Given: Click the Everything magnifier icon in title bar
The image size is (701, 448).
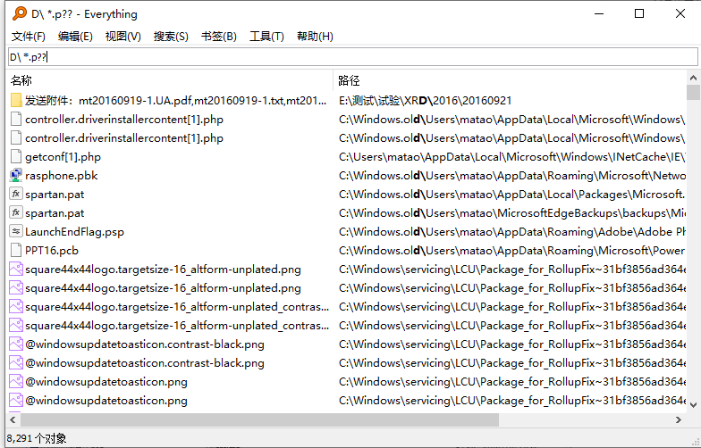Looking at the screenshot, I should pyautogui.click(x=20, y=13).
